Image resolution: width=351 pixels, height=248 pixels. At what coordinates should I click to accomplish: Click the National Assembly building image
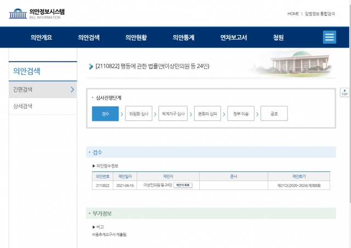click(x=292, y=62)
